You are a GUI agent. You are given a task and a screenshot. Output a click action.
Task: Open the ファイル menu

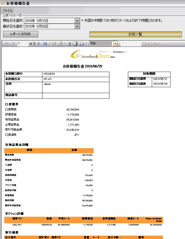pos(8,11)
